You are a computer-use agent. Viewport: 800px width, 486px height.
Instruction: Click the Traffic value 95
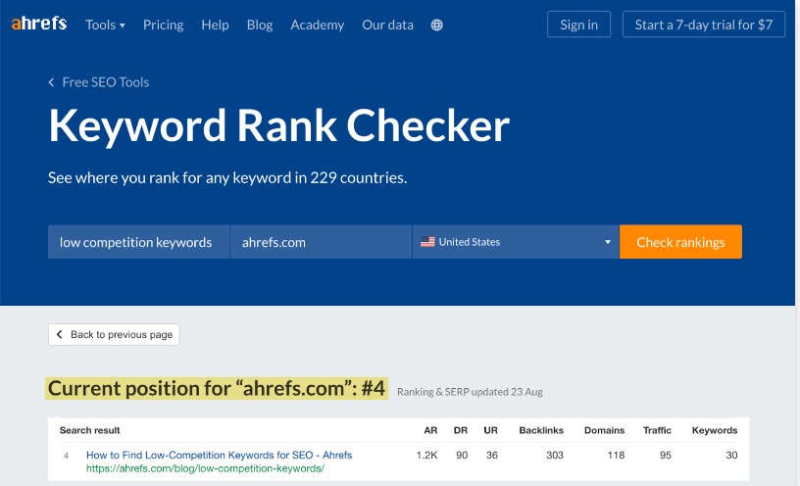click(x=666, y=455)
